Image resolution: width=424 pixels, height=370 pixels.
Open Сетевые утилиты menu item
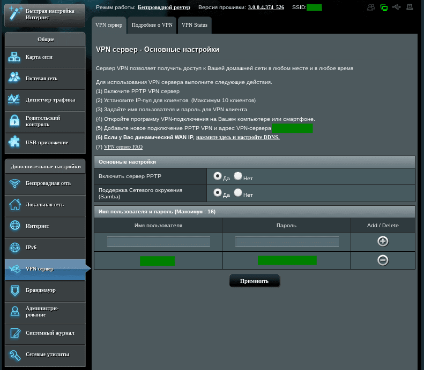[45, 354]
